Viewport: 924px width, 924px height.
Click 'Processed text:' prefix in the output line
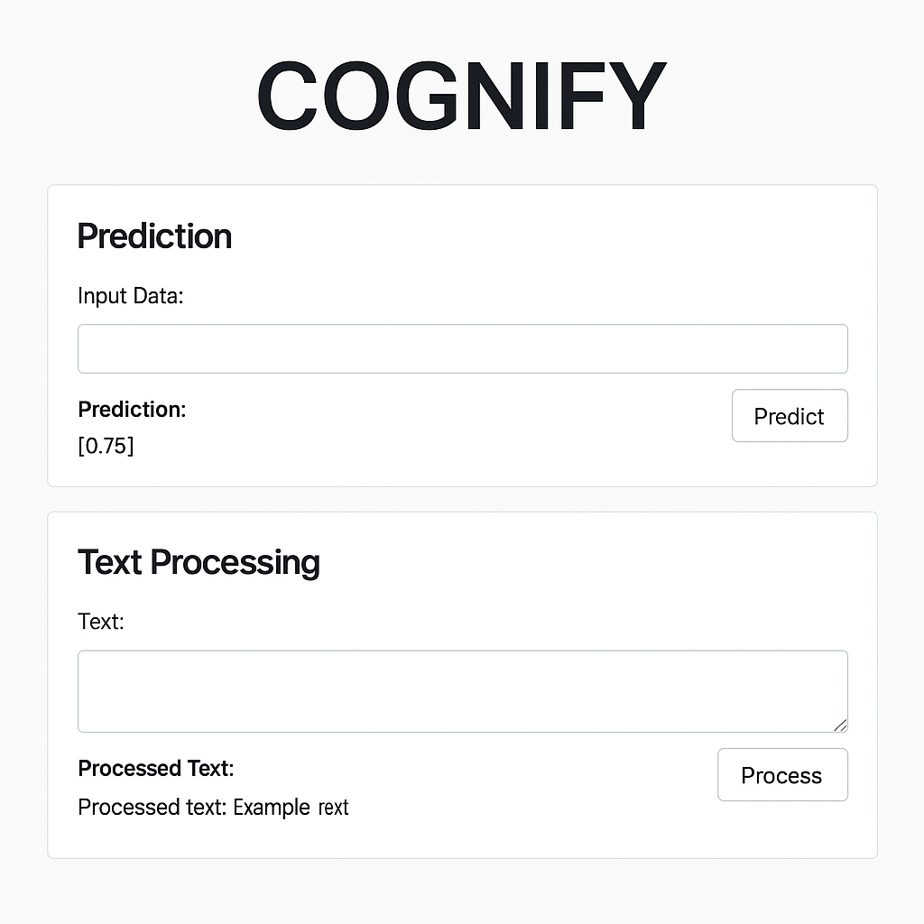click(152, 808)
